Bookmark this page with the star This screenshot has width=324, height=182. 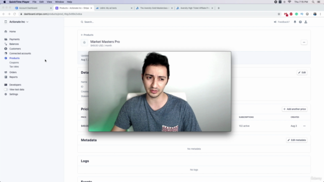[279, 14]
